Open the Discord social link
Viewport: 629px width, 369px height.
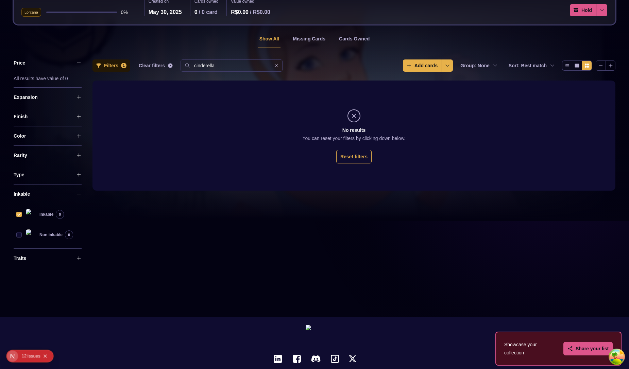point(316,359)
